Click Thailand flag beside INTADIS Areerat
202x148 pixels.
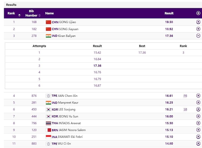click(x=48, y=123)
